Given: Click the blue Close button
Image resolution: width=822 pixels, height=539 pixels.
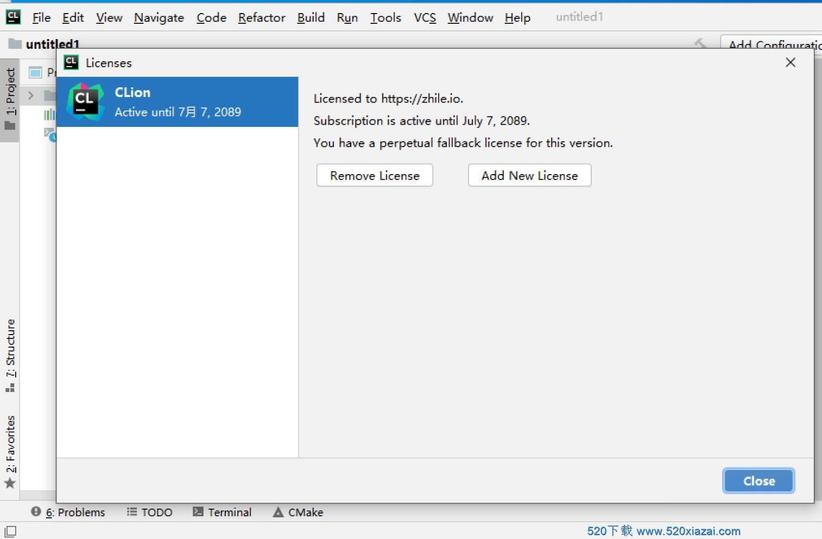Looking at the screenshot, I should [x=758, y=480].
